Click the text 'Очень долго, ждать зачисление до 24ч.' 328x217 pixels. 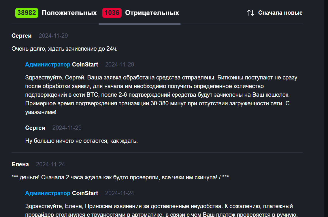(65, 49)
